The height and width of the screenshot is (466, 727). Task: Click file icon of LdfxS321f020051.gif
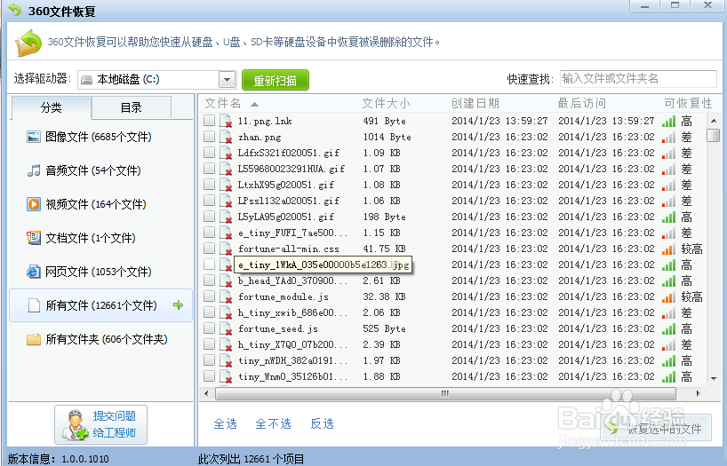[226, 153]
